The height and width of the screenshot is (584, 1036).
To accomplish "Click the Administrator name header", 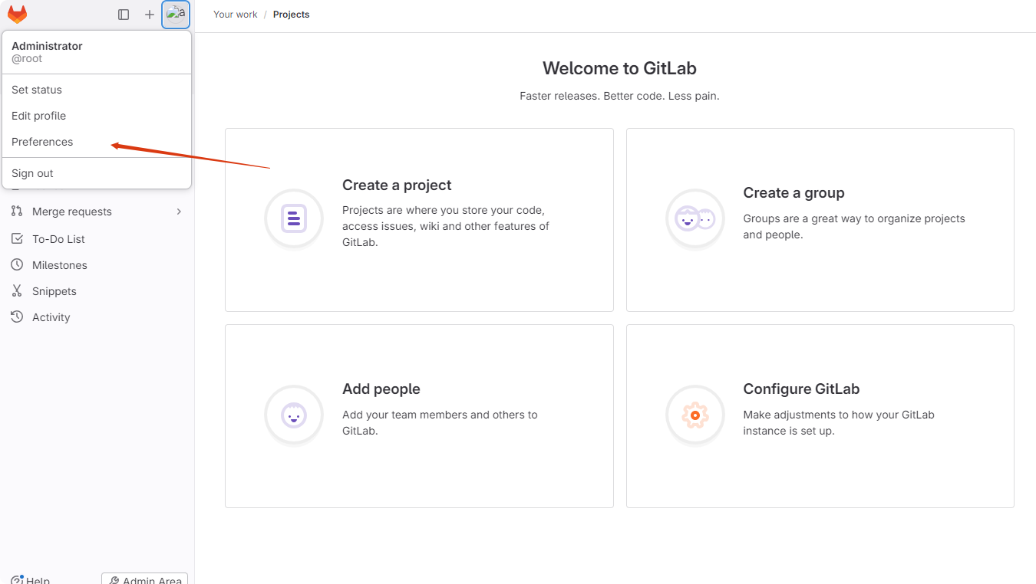I will [47, 46].
